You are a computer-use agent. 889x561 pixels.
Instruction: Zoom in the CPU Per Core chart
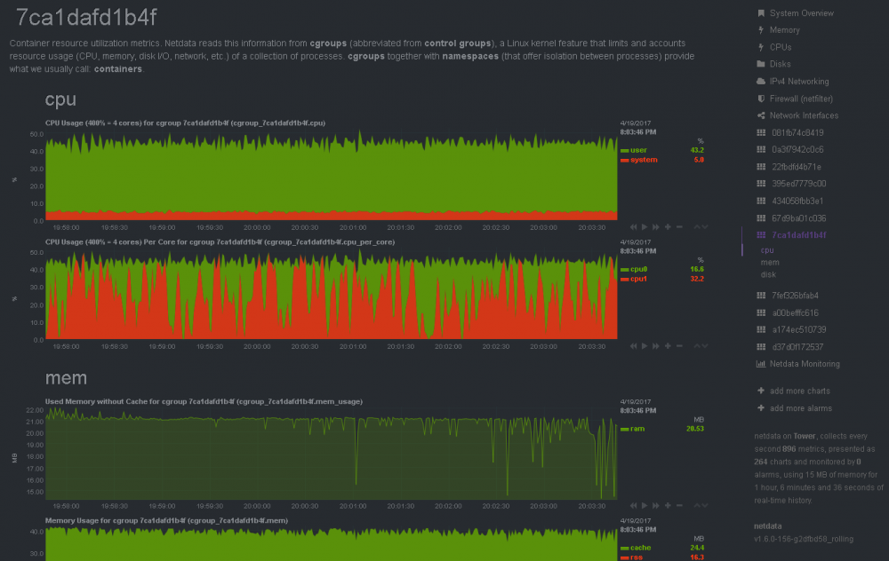point(668,346)
